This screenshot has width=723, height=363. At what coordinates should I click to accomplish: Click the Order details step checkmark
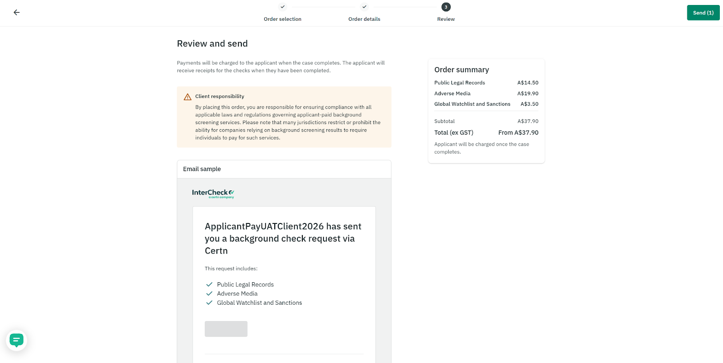point(364,7)
